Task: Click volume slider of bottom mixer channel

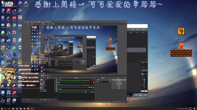Action: [x=74, y=92]
